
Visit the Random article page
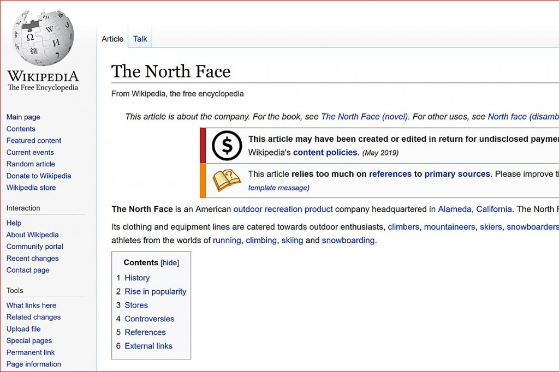pos(30,164)
